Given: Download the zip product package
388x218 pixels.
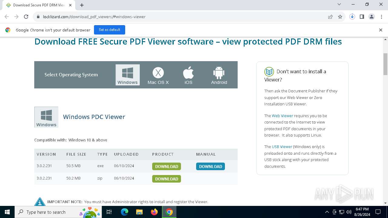Looking at the screenshot, I should [x=166, y=179].
